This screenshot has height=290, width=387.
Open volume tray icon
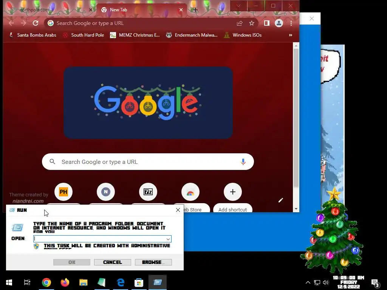[326, 282]
